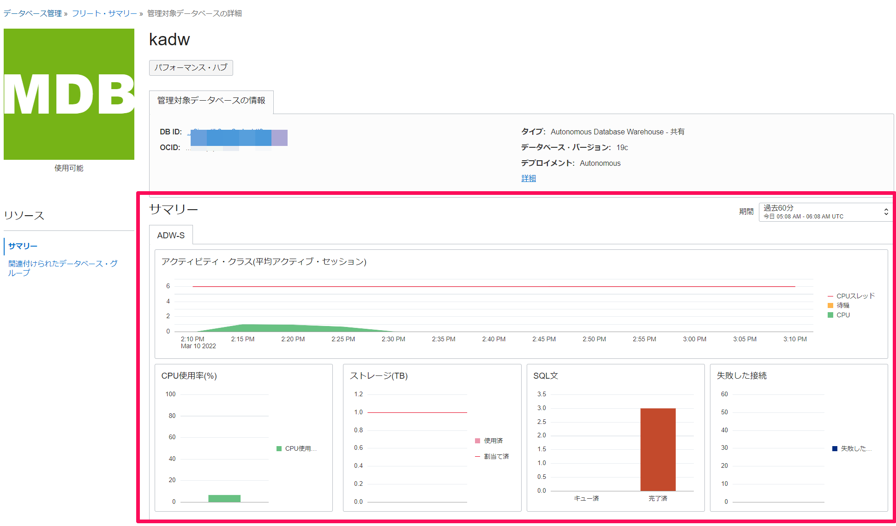Select 管理対象データベースの情報 tab
The height and width of the screenshot is (526, 896).
point(211,101)
